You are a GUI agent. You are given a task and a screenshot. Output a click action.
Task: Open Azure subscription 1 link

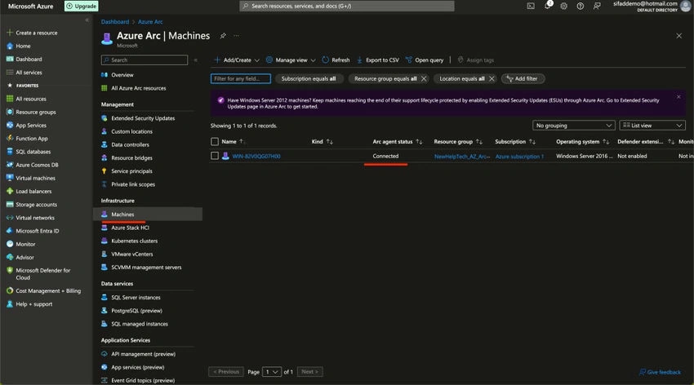click(519, 157)
